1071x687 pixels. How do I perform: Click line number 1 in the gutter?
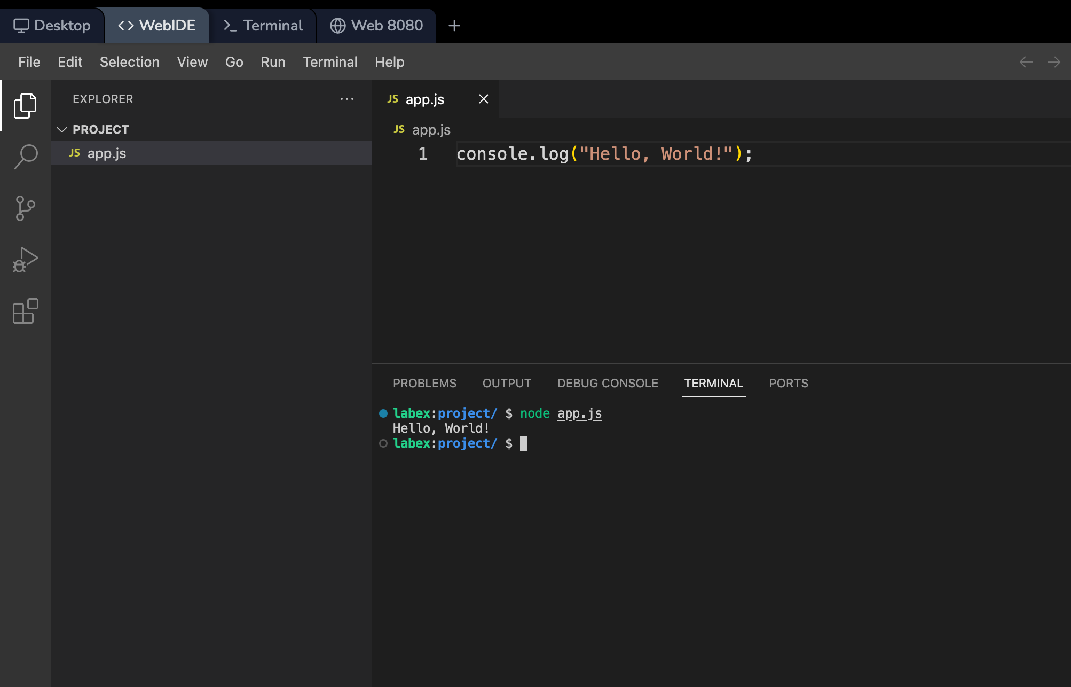pyautogui.click(x=423, y=154)
